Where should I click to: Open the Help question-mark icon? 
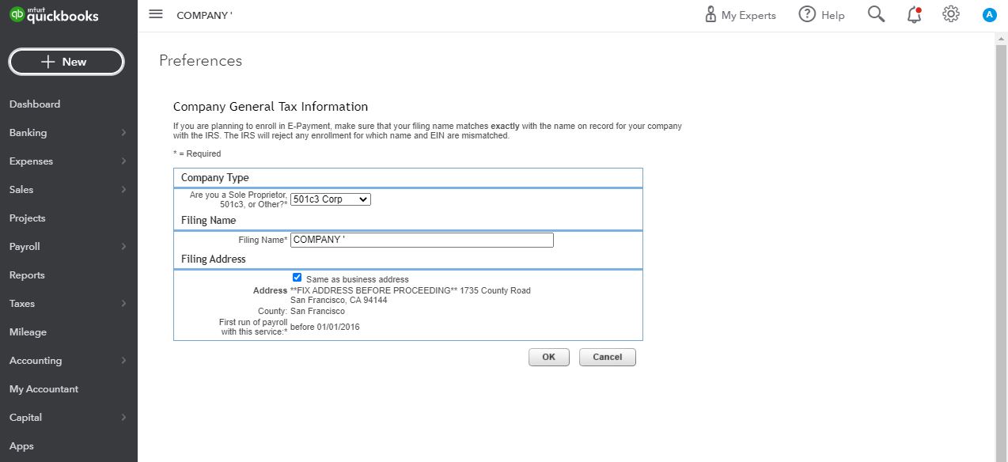pos(805,13)
